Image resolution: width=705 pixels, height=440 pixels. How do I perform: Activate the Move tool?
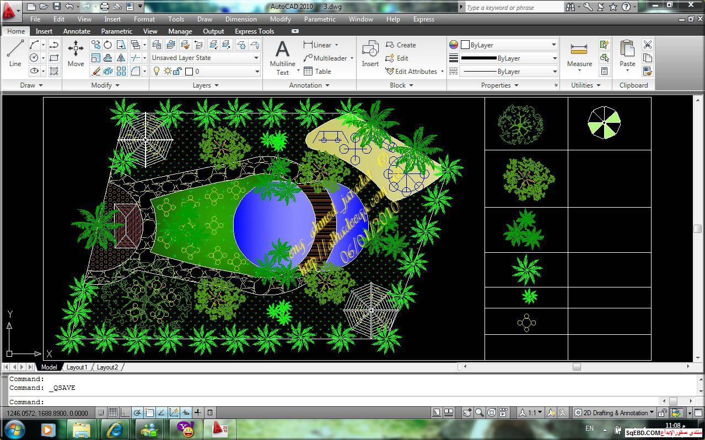pos(76,54)
